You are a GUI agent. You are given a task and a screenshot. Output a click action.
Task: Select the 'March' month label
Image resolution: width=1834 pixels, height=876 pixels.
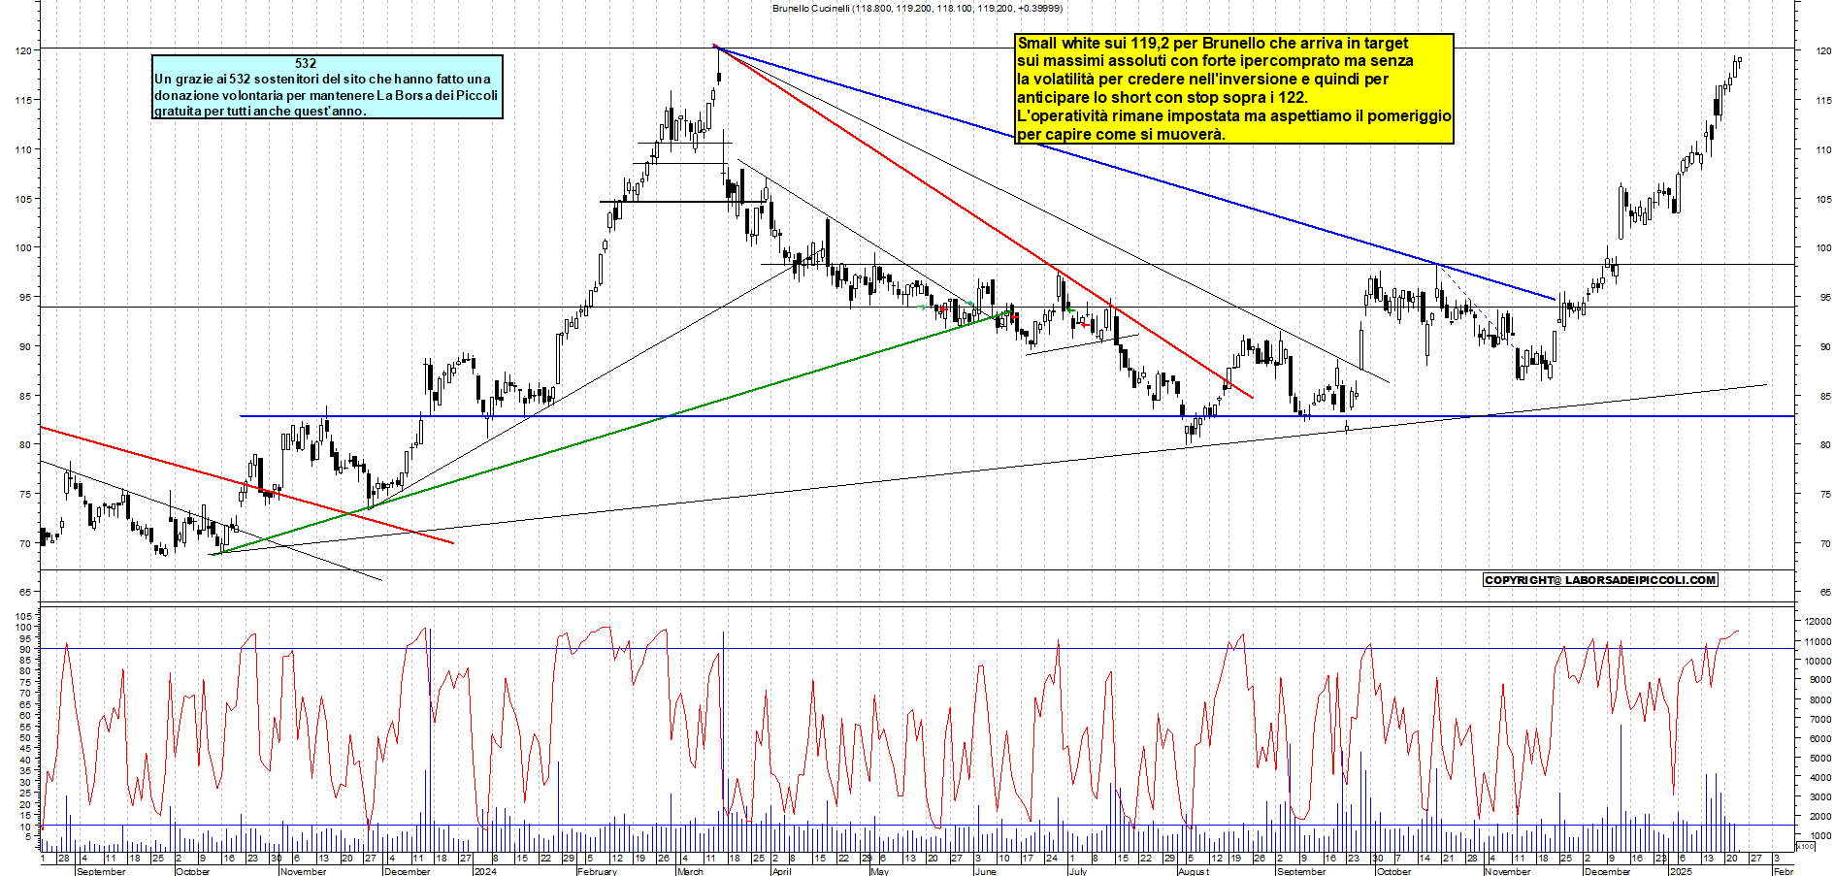point(690,871)
